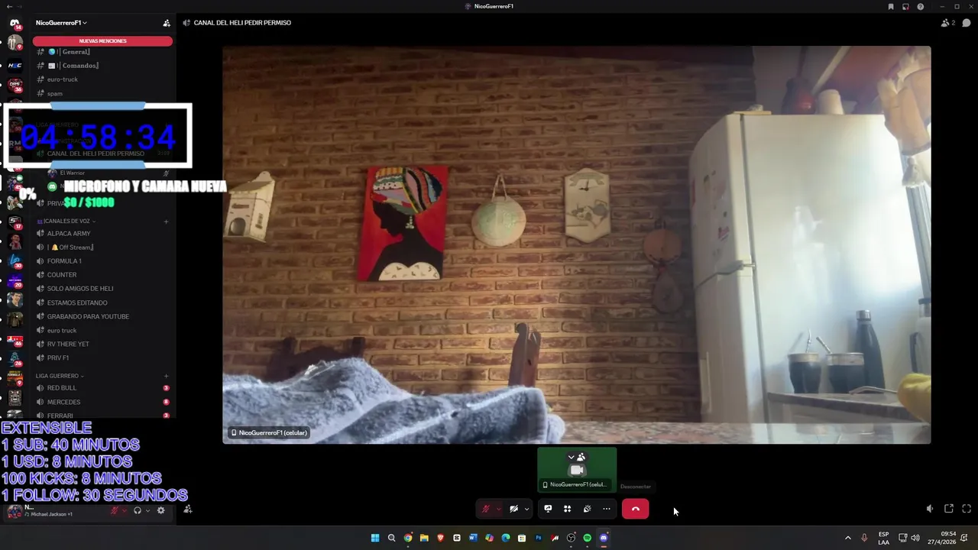Open soundboard icon in call bar
Screen dimensions: 978x550
click(587, 509)
